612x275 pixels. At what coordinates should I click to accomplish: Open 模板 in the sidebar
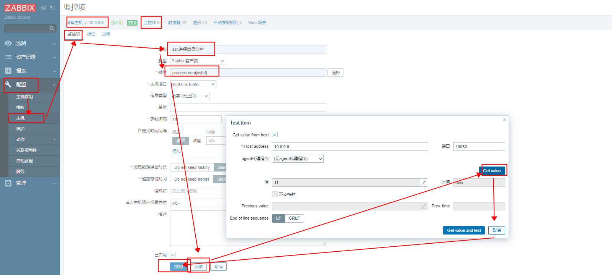click(34, 107)
